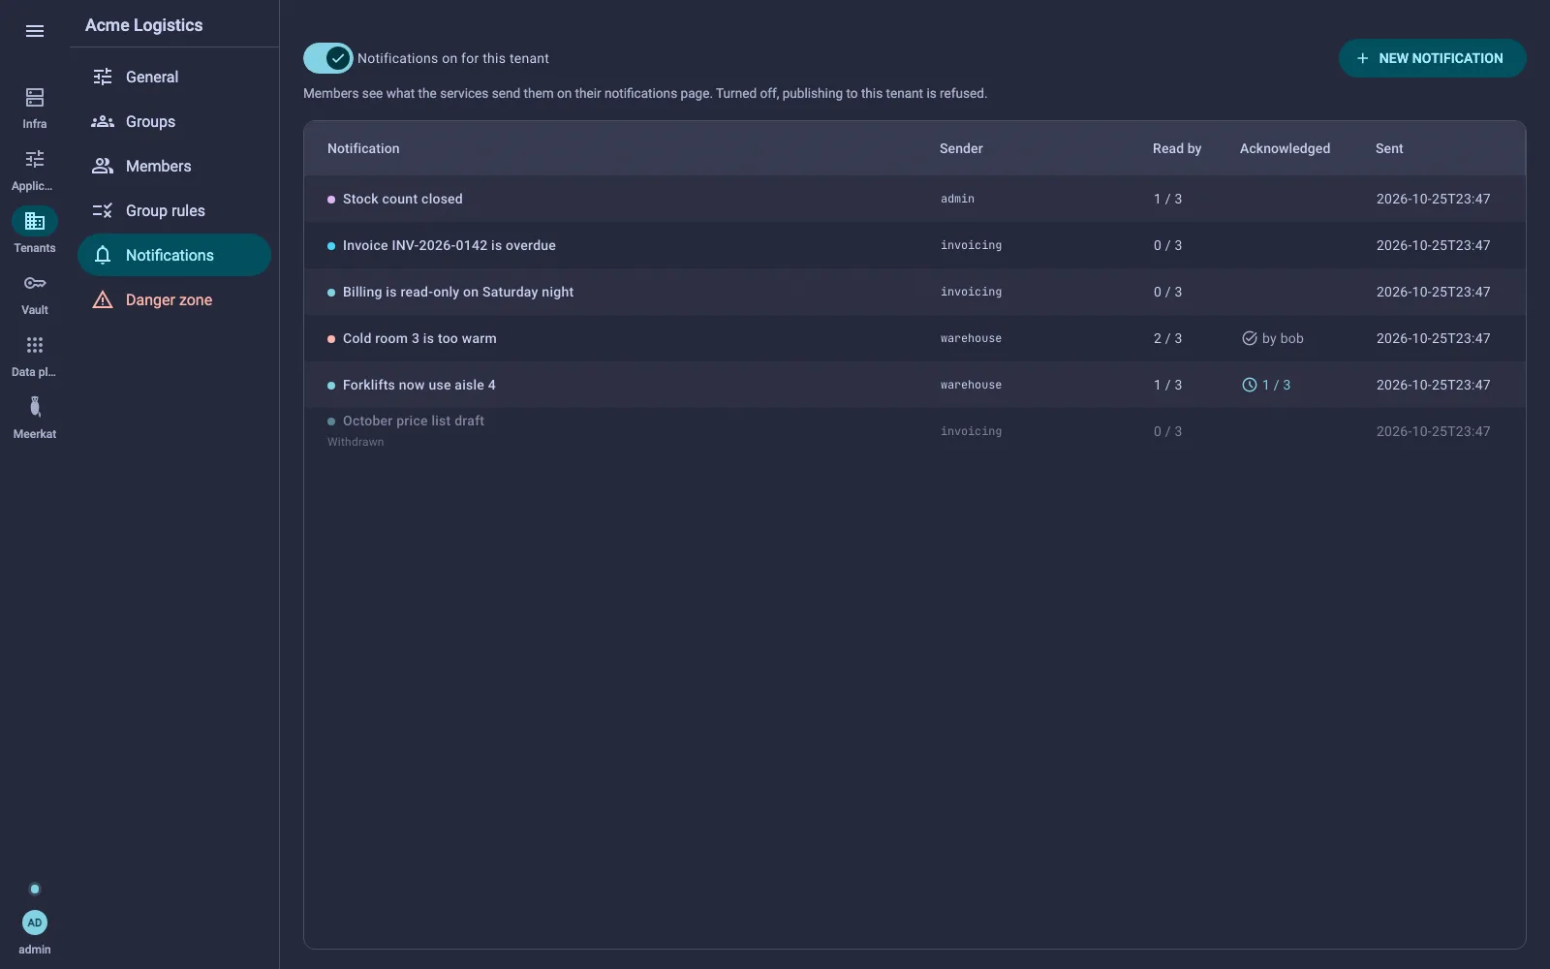Click 2 / 3 read count for Cold room
The image size is (1550, 969).
coord(1167,338)
